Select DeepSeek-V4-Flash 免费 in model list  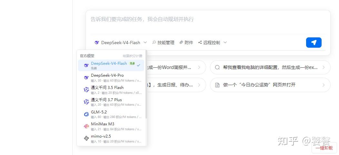(111, 65)
